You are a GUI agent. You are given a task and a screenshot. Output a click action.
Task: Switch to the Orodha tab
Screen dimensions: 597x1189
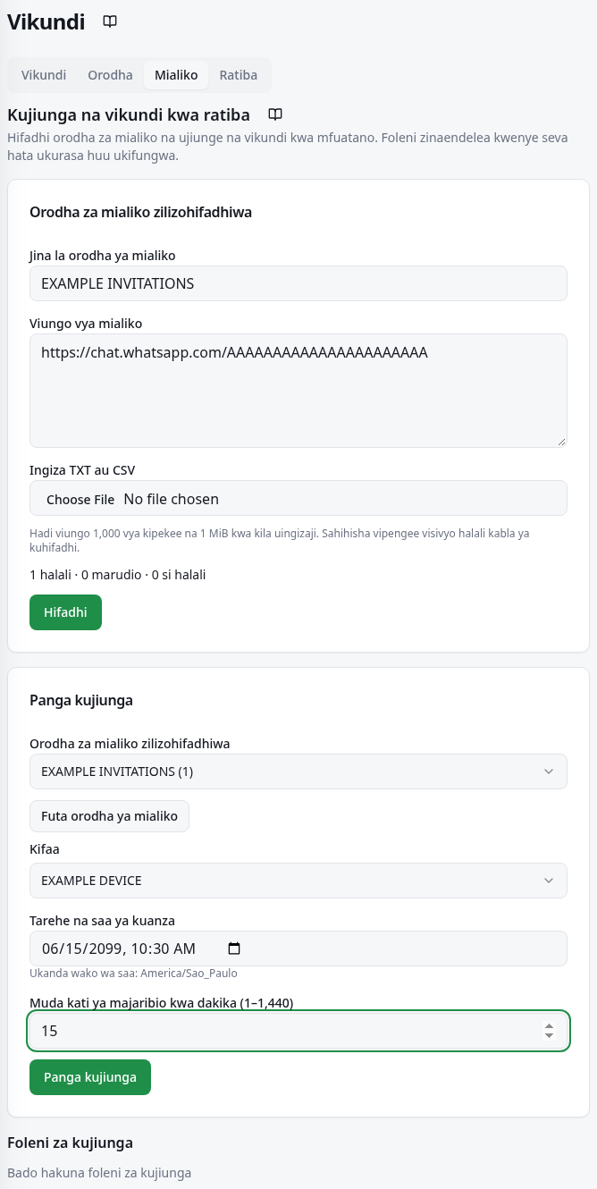point(110,75)
